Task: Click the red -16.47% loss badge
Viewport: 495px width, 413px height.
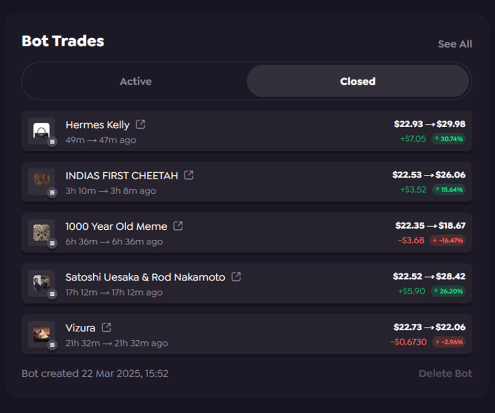Action: click(x=447, y=241)
